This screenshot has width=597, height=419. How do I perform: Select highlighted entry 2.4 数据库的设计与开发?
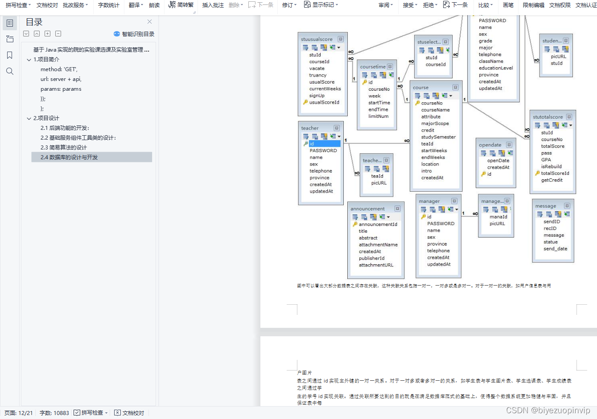pyautogui.click(x=91, y=157)
